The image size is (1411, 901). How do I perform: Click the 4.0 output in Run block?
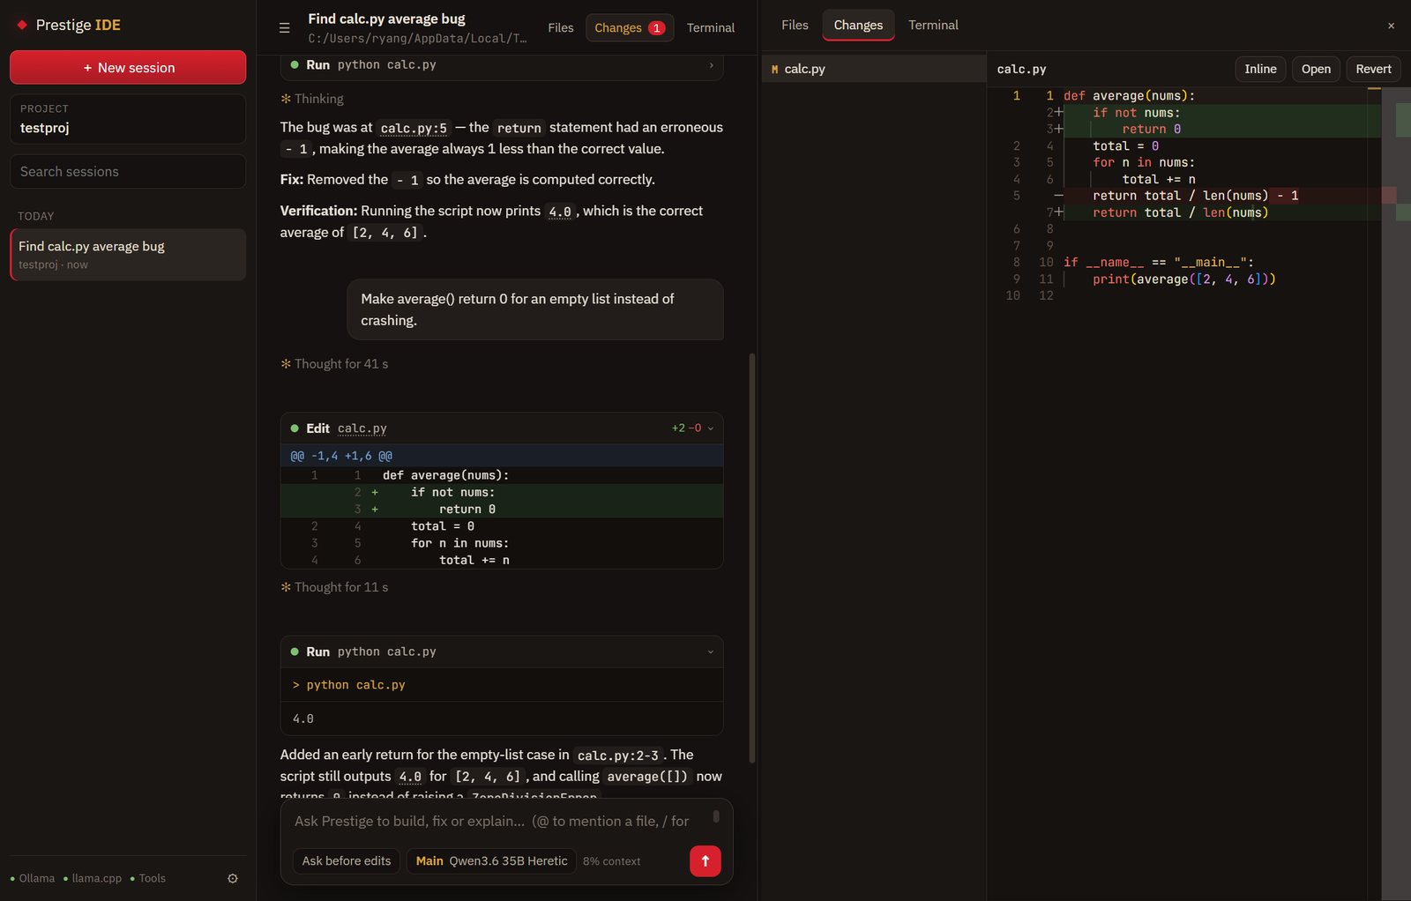coord(303,719)
